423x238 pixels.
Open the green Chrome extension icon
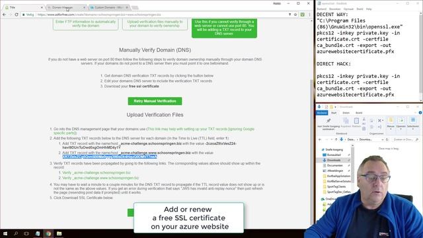[x=303, y=15]
